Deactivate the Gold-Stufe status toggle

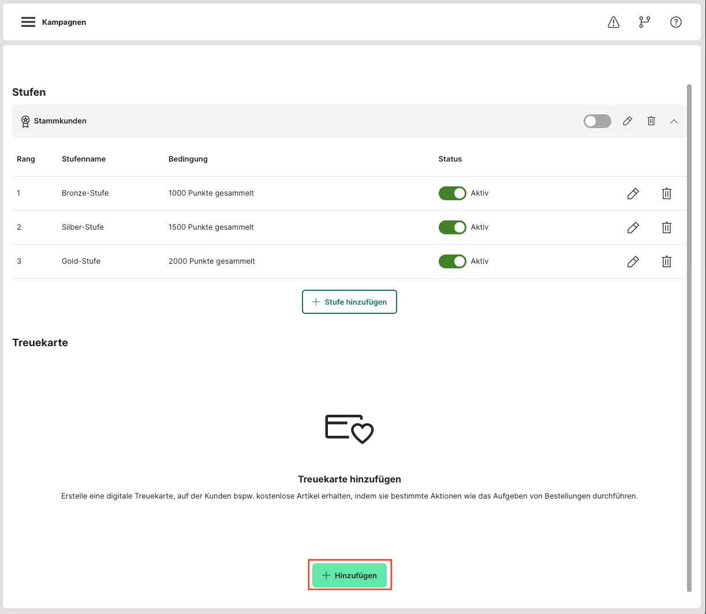(452, 261)
